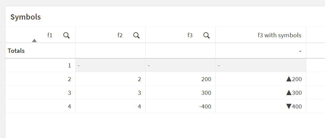This screenshot has height=138, width=325.
Task: Click the down triangle symbol beside 400
Action: [x=289, y=106]
